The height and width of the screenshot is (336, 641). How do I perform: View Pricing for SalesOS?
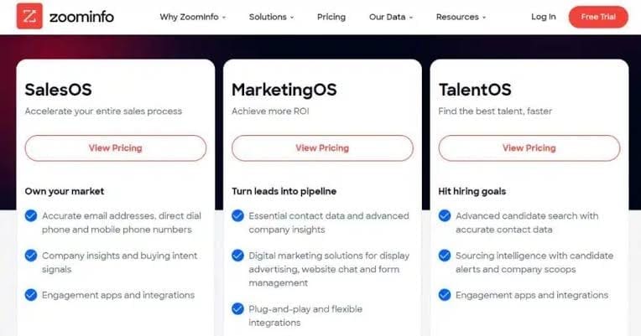tap(115, 148)
